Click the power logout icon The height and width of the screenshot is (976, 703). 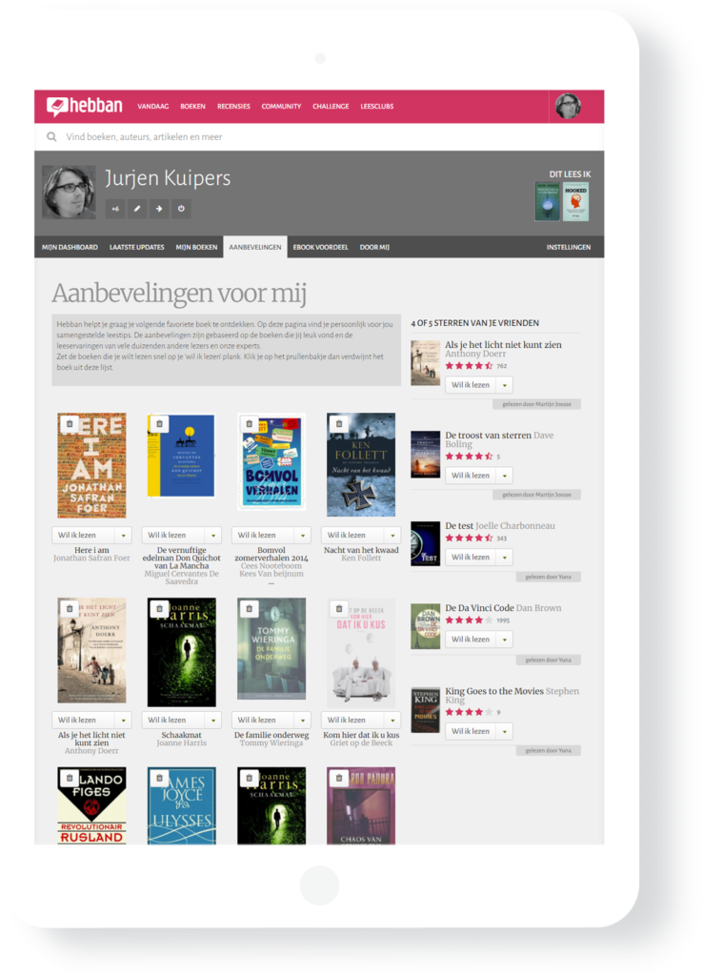(181, 209)
